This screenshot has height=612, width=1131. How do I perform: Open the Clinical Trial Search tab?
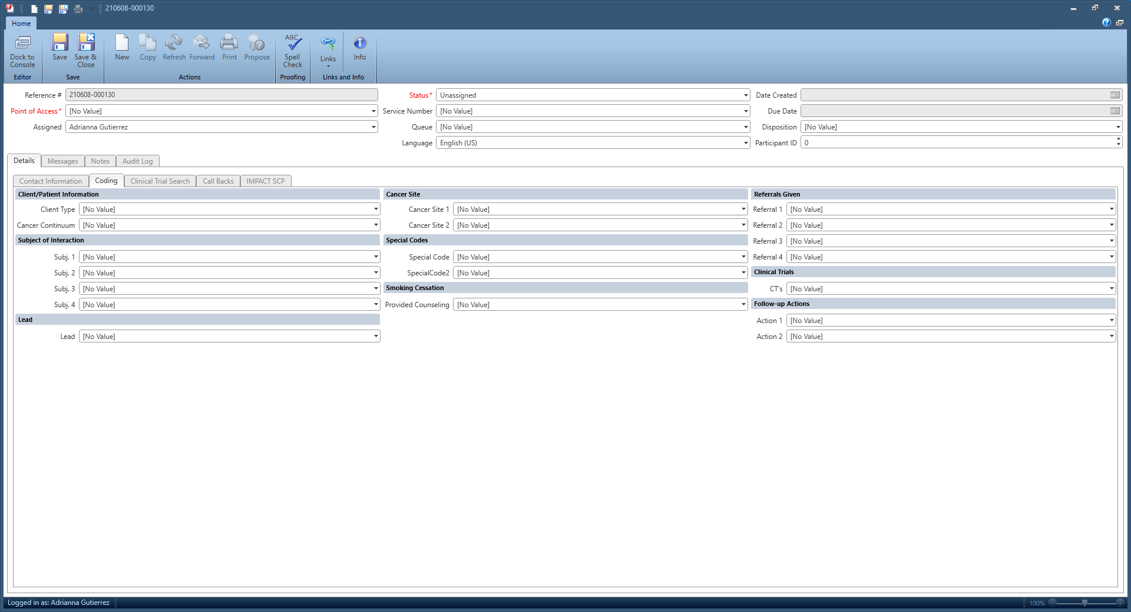click(160, 181)
